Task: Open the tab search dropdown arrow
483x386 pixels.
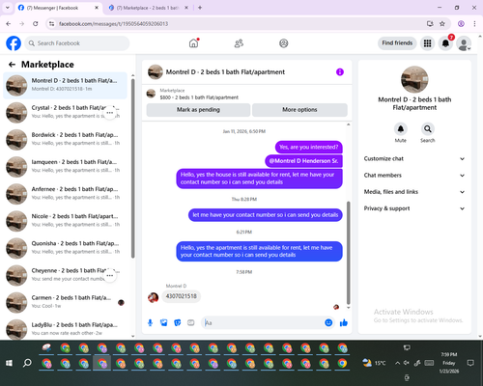Action: tap(8, 8)
